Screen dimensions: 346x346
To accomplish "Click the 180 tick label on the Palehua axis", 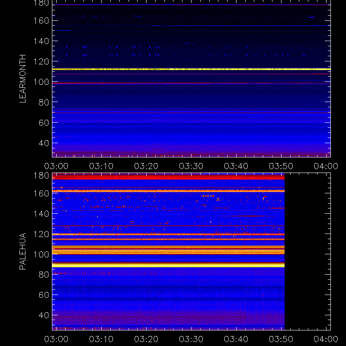I will [41, 176].
